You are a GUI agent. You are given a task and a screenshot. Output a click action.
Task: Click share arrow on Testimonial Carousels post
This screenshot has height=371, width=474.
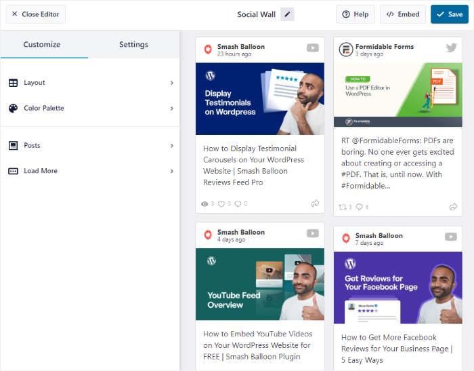click(315, 203)
